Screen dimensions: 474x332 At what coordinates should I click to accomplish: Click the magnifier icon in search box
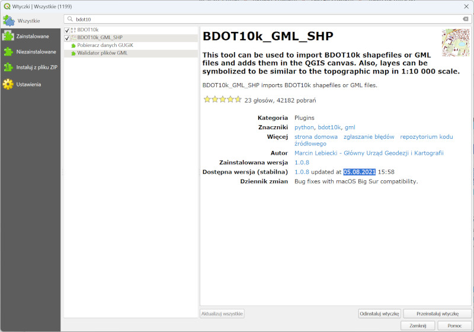pyautogui.click(x=70, y=19)
